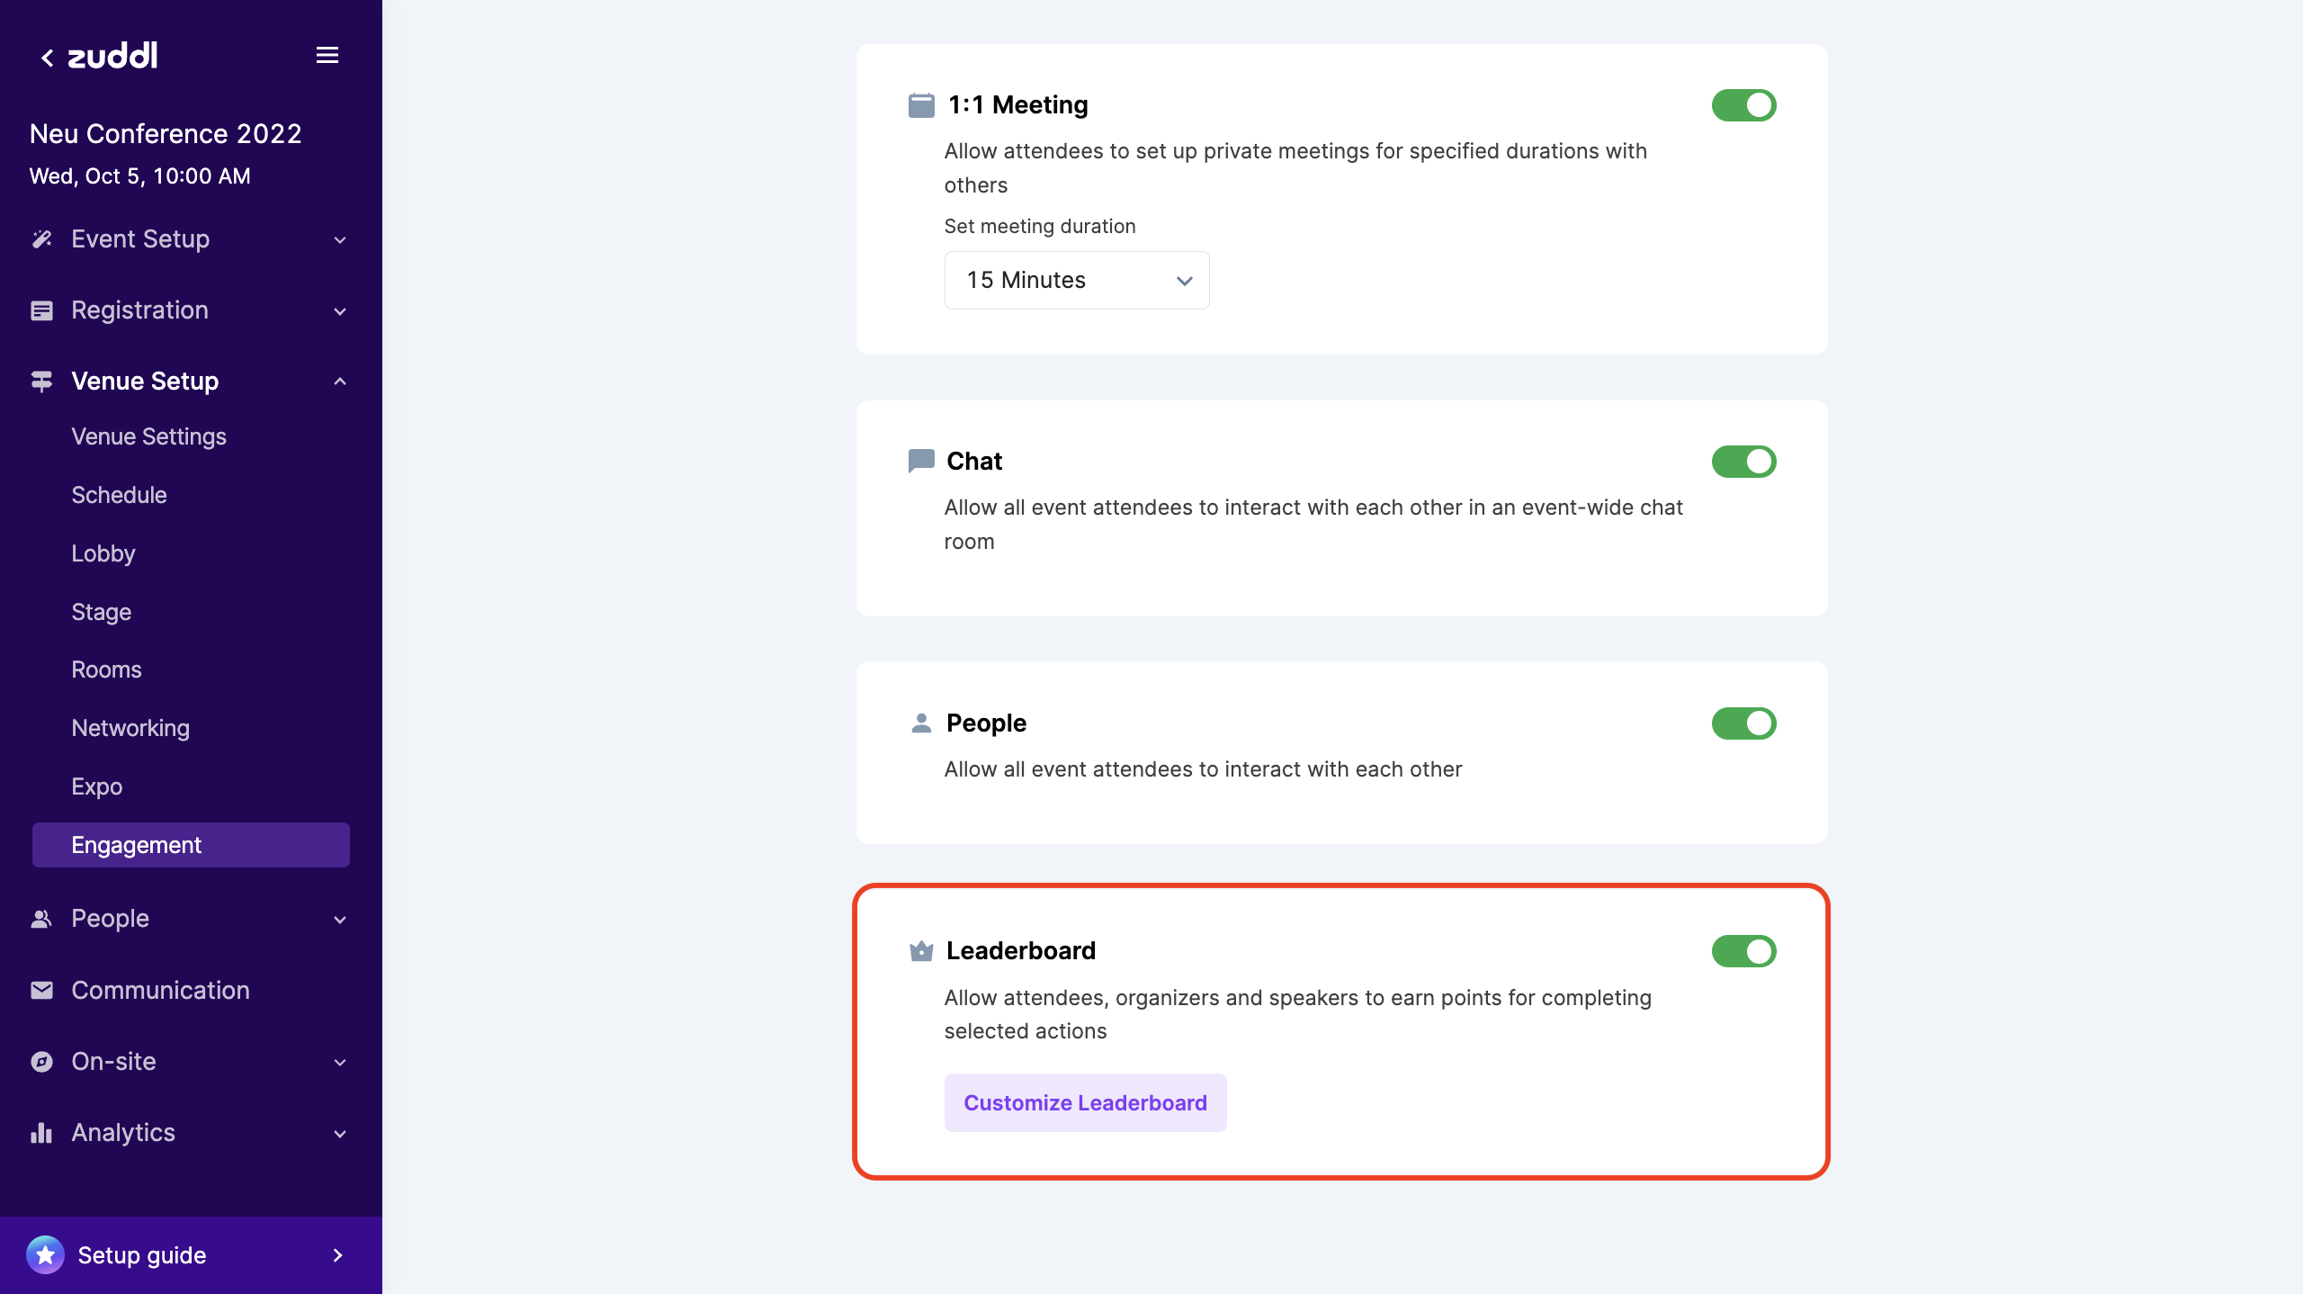The height and width of the screenshot is (1294, 2303).
Task: Go to Venue Settings in sidebar
Action: (148, 436)
